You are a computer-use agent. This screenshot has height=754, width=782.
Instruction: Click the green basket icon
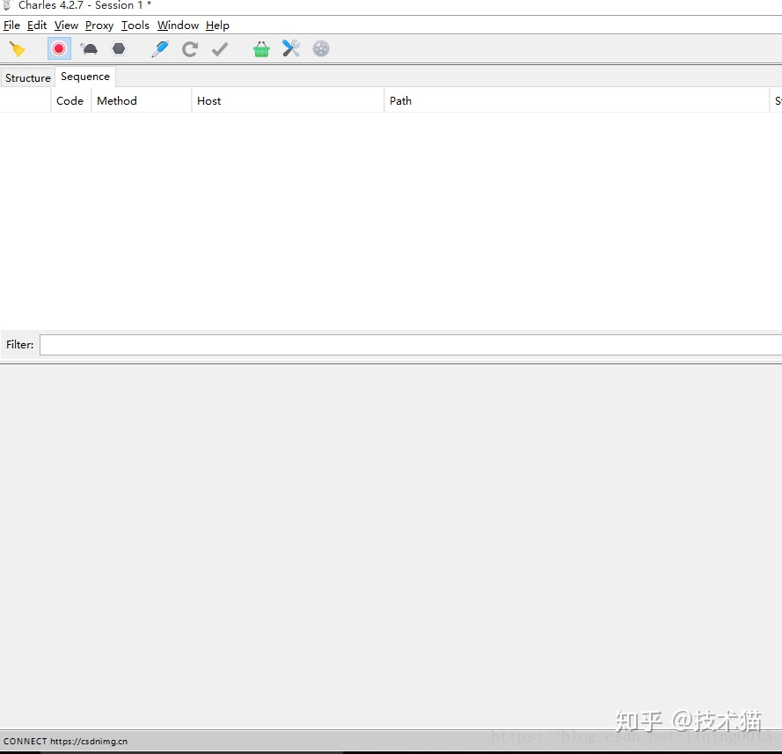tap(261, 49)
